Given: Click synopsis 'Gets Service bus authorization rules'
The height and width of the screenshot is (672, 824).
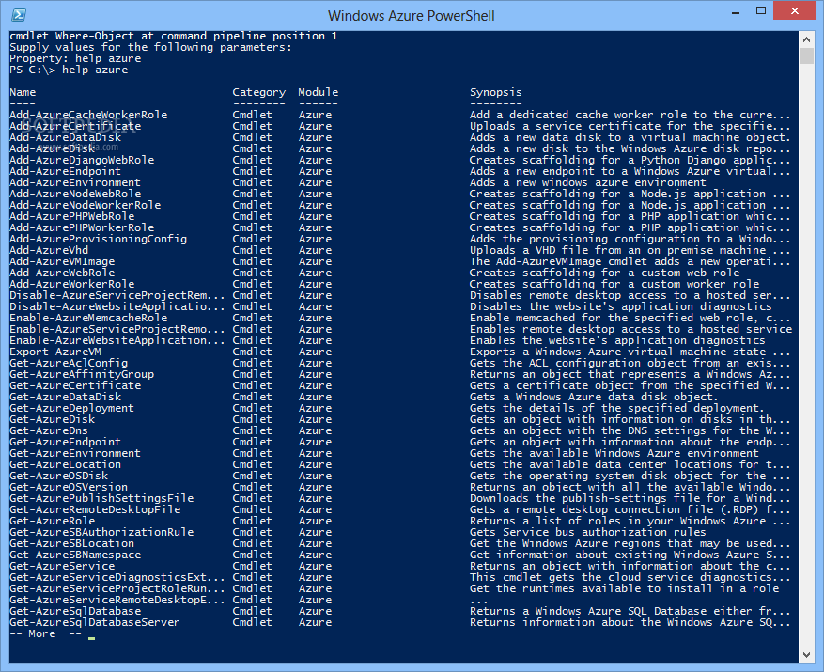Looking at the screenshot, I should click(588, 533).
